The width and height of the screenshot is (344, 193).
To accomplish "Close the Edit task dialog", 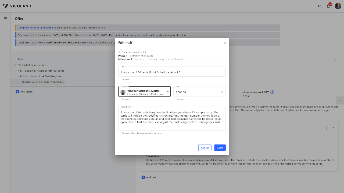I will pyautogui.click(x=225, y=43).
